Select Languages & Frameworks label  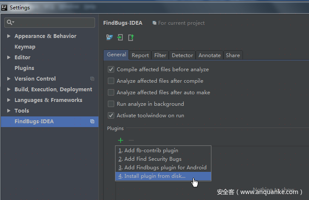tap(48, 100)
